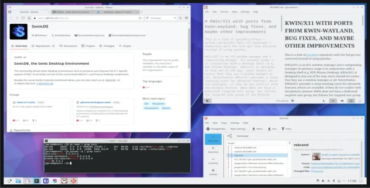The height and width of the screenshot is (188, 370).
Task: Open the Edit menu in ghostwriter
Action: coord(214,12)
